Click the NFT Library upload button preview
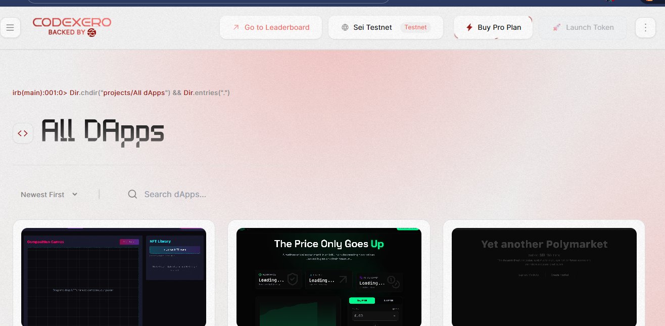This screenshot has width=665, height=326. pyautogui.click(x=175, y=250)
